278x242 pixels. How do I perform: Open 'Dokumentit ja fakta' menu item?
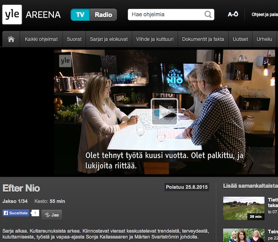203,39
